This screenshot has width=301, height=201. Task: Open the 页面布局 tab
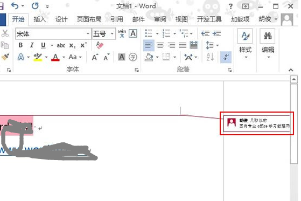(x=89, y=19)
